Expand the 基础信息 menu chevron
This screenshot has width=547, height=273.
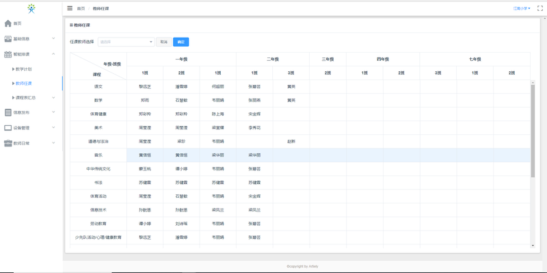[53, 38]
